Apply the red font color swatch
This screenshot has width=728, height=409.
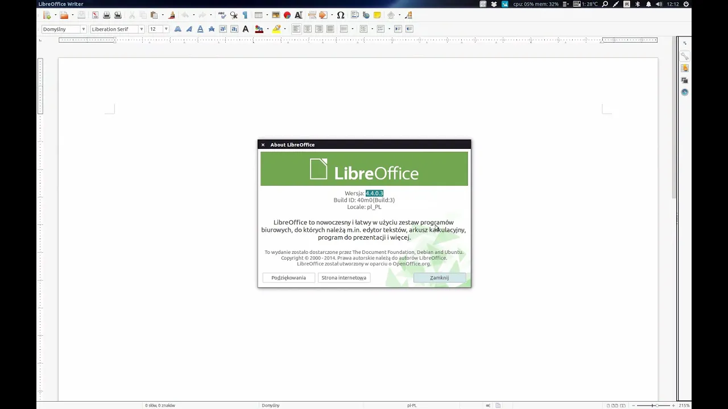point(259,29)
